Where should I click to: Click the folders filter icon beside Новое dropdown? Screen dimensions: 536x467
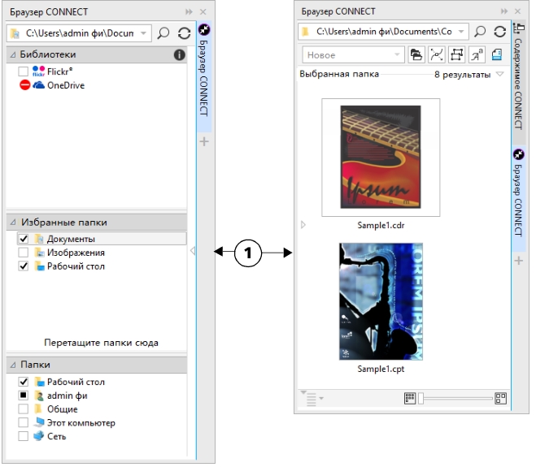[x=416, y=54]
